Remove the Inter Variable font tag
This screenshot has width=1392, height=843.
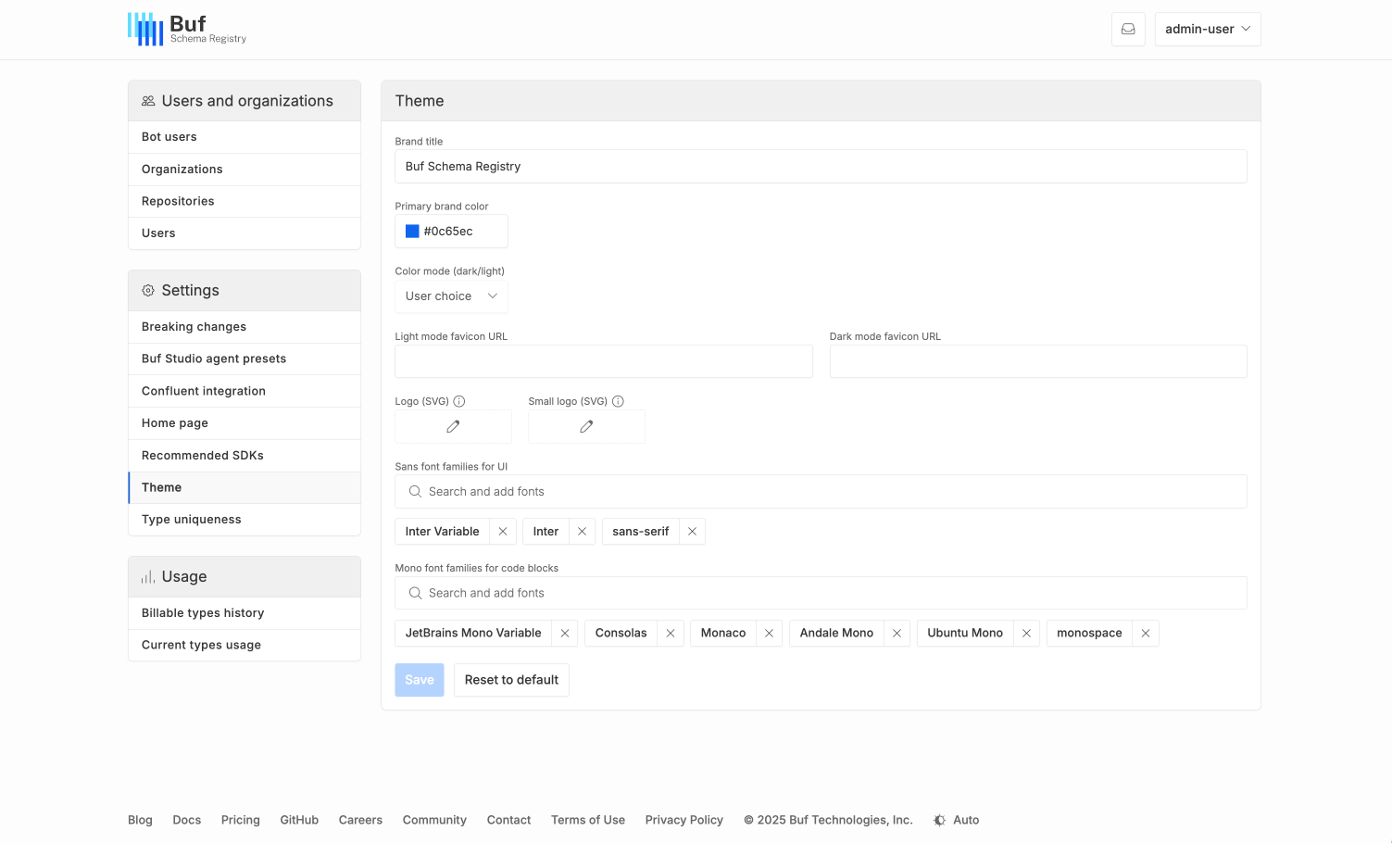503,532
